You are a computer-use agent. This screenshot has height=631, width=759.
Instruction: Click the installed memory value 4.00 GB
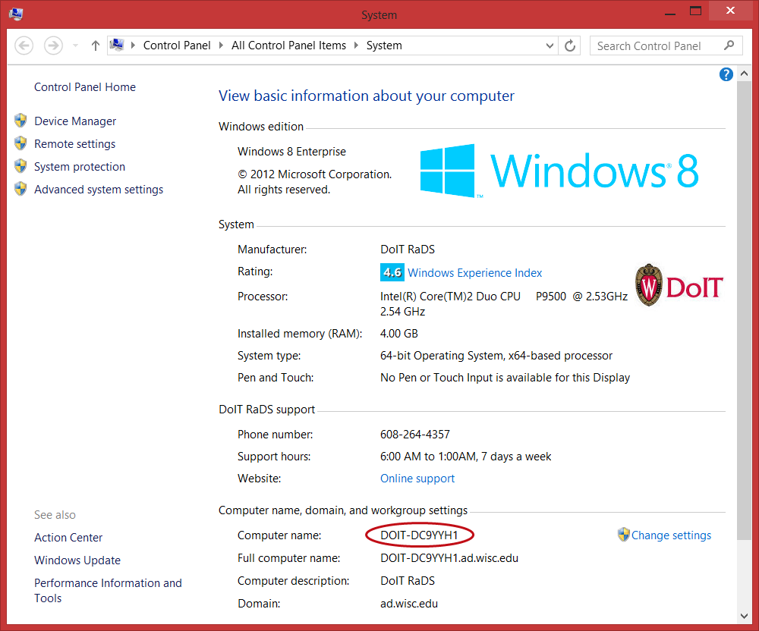399,333
